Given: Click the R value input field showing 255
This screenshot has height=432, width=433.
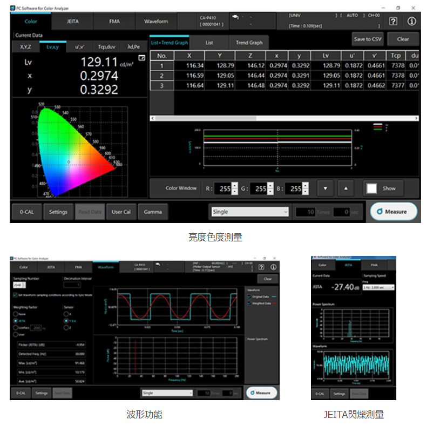Looking at the screenshot, I should coord(223,188).
